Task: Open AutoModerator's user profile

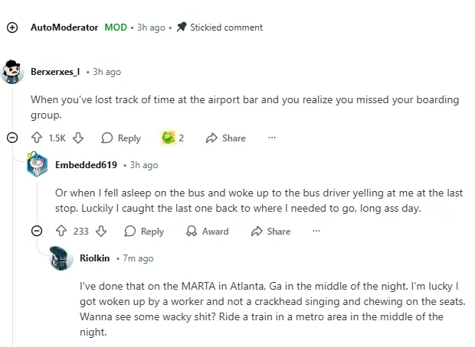Action: [x=64, y=28]
